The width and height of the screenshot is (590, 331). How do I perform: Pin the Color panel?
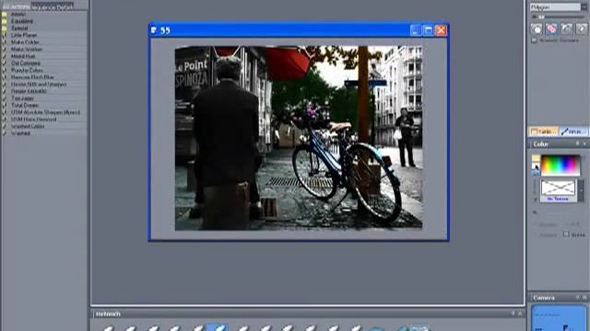578,143
